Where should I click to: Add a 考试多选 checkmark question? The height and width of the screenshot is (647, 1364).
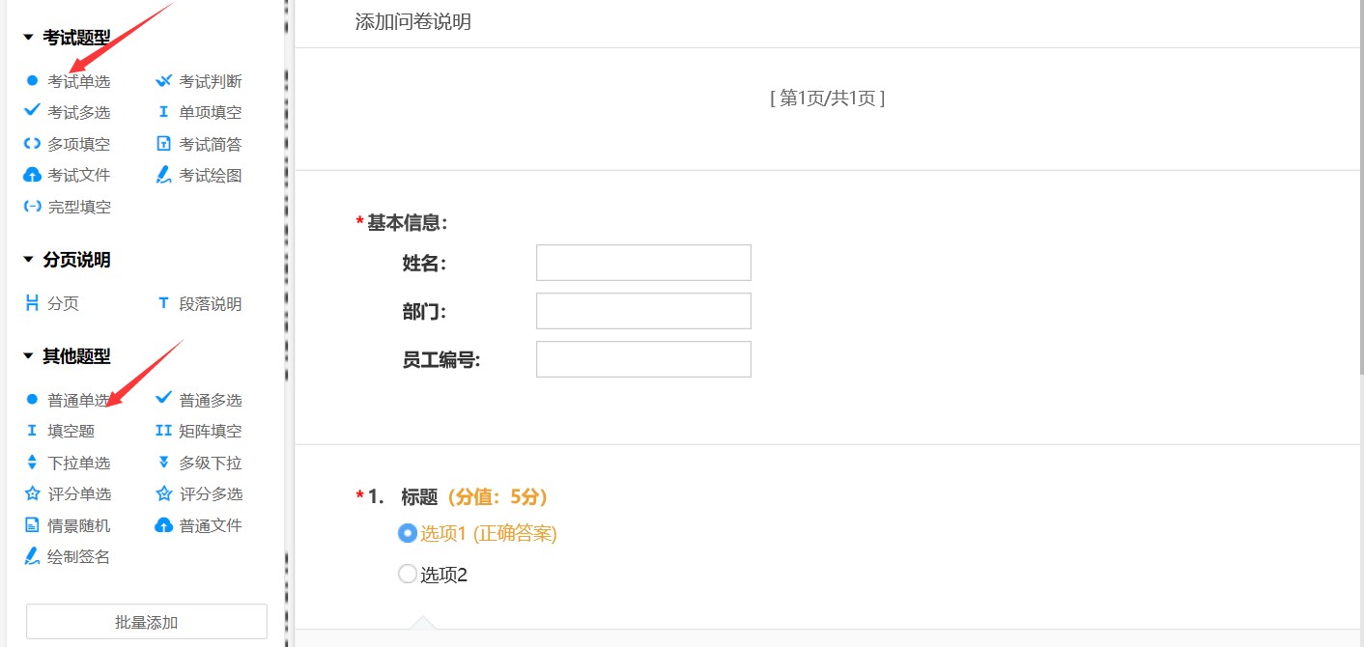(32, 112)
